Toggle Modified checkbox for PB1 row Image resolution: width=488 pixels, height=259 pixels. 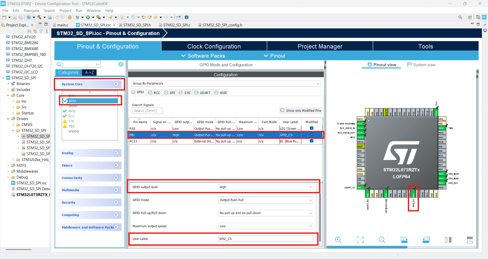312,135
